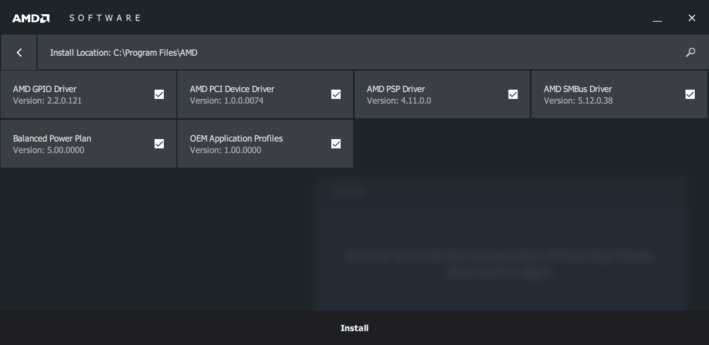Toggle the AMD SMBus Driver checkbox
Screen dimensions: 709x345
point(690,94)
